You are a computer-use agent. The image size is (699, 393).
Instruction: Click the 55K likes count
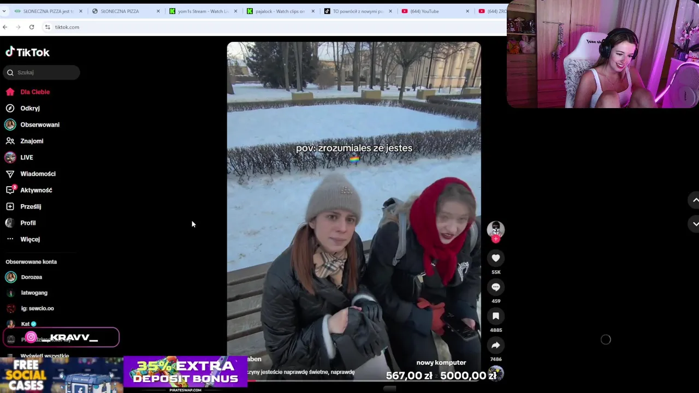tap(496, 272)
